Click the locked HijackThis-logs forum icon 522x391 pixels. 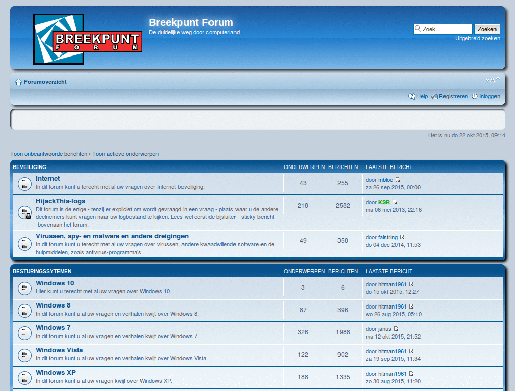pos(24,212)
